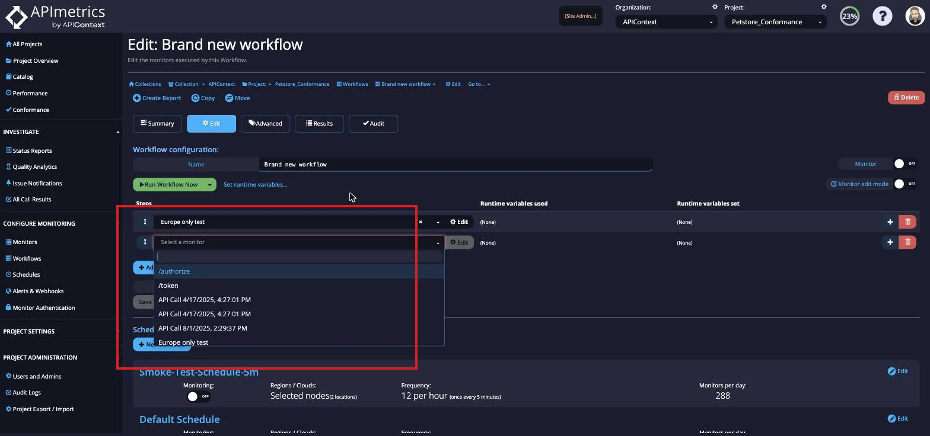The height and width of the screenshot is (436, 930).
Task: Click the APImetrics logo
Action: [55, 17]
